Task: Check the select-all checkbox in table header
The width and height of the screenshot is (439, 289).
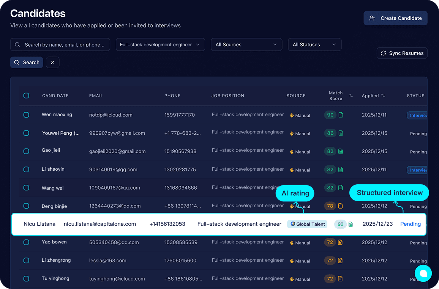Action: 26,96
